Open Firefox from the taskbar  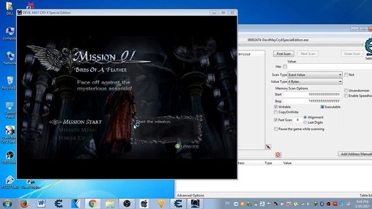point(24,204)
